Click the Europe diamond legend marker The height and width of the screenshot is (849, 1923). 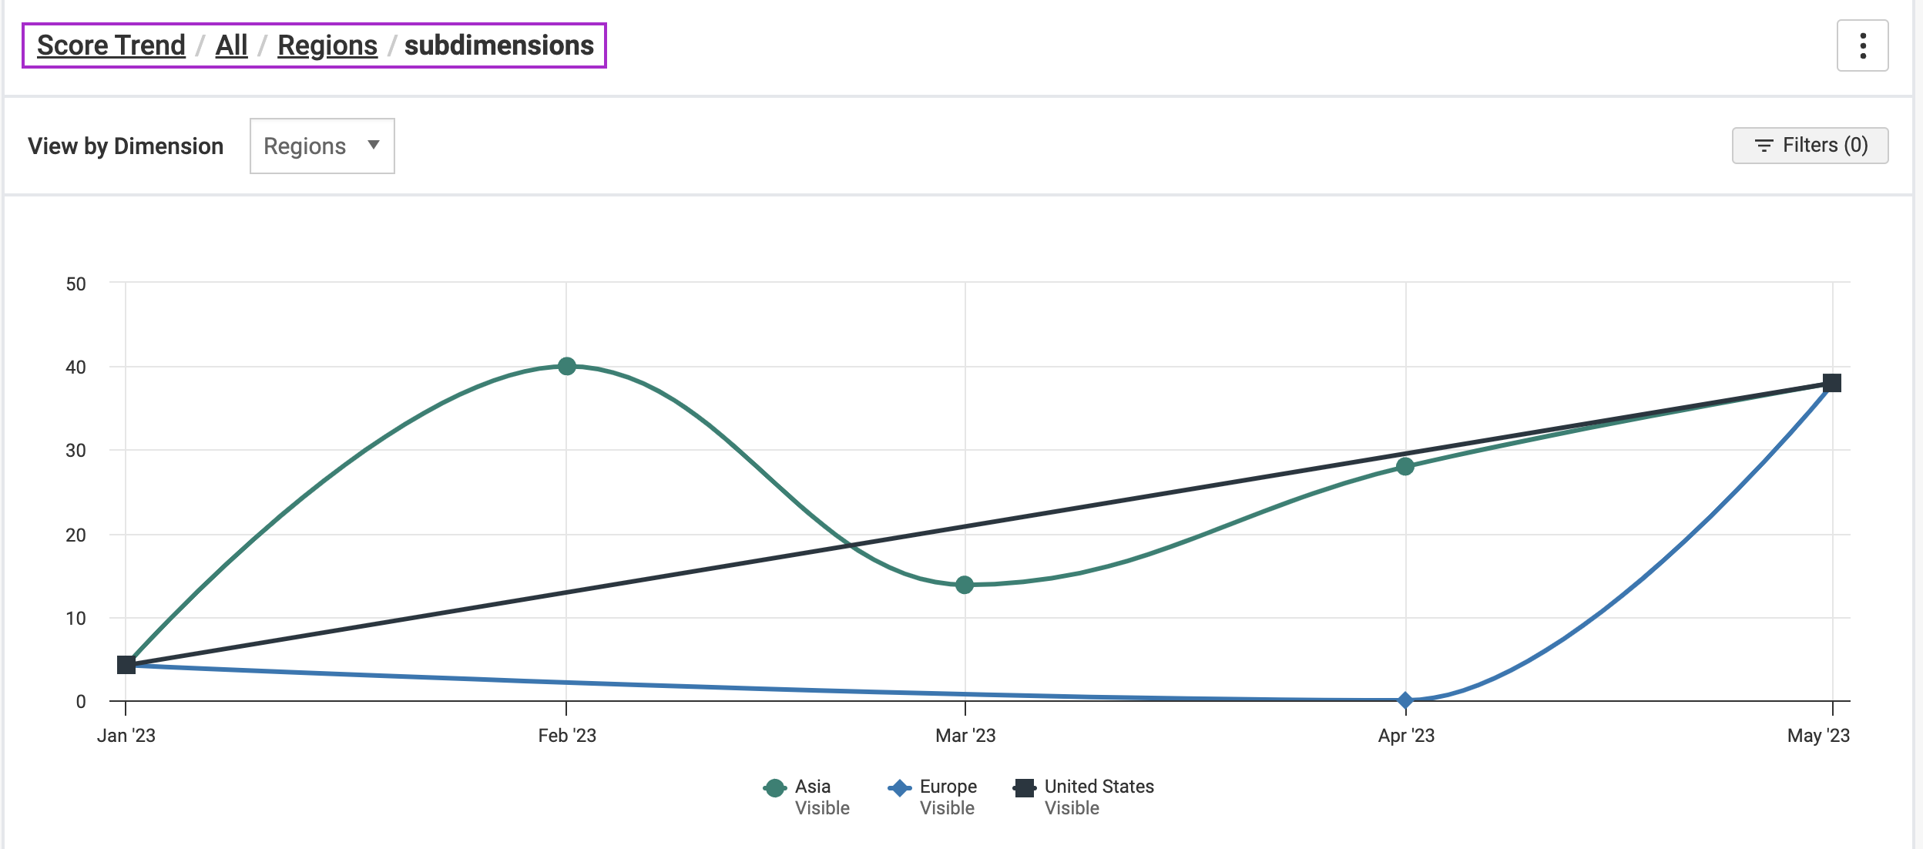tap(899, 787)
